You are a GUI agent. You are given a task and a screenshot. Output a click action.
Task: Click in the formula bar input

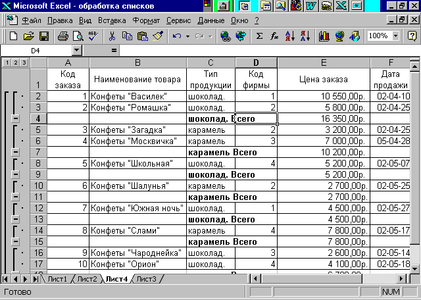pos(270,50)
